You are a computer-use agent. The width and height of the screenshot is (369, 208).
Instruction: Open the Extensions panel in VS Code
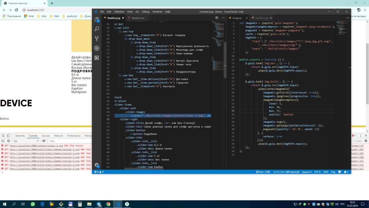(97, 57)
